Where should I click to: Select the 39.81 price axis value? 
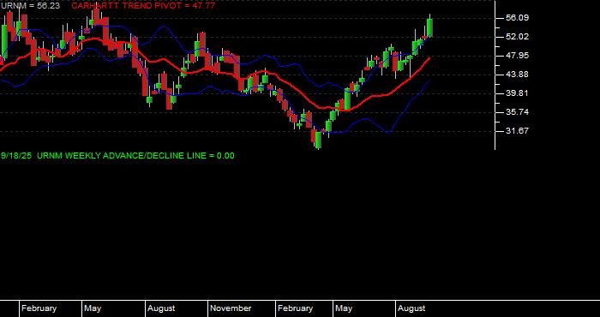click(x=517, y=93)
